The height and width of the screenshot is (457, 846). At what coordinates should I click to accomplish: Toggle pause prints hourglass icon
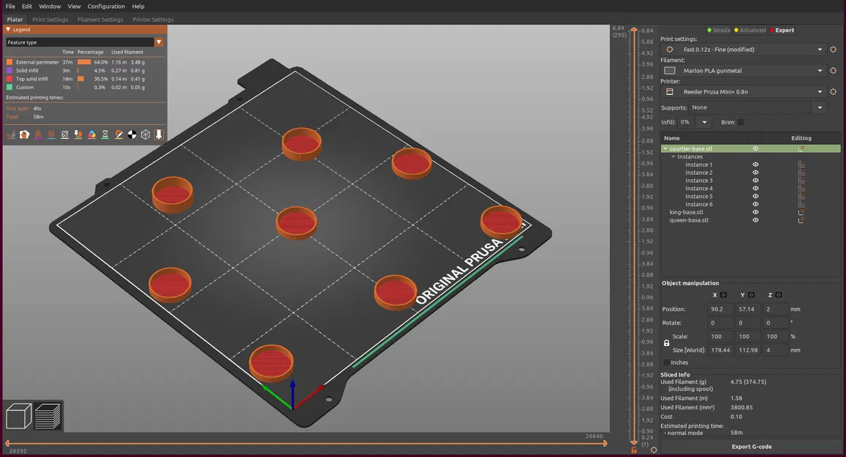105,135
